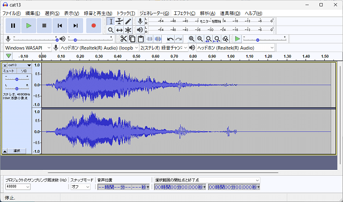Open the snap mode オフ dropdown
The image size is (343, 202).
coord(80,186)
